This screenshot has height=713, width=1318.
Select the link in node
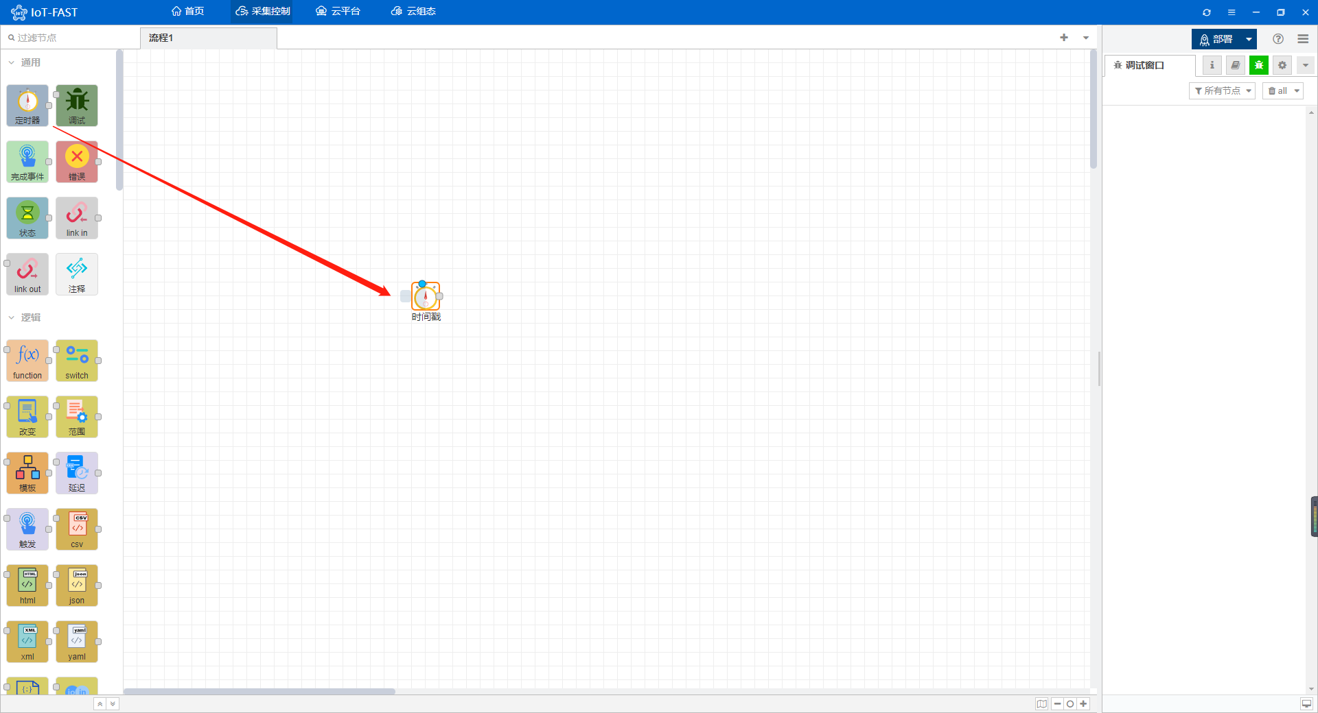[77, 218]
